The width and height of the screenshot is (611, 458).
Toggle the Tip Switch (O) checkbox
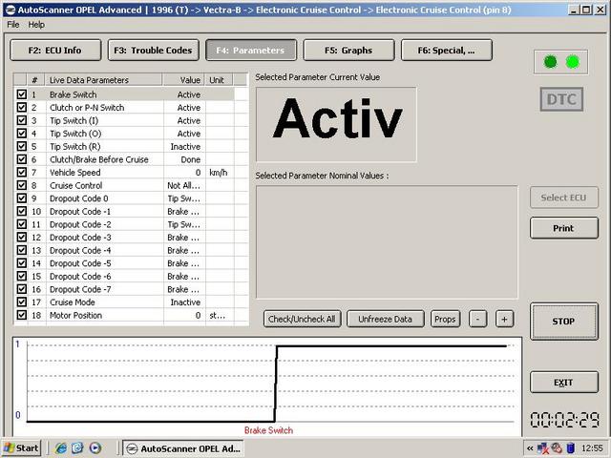tap(21, 134)
